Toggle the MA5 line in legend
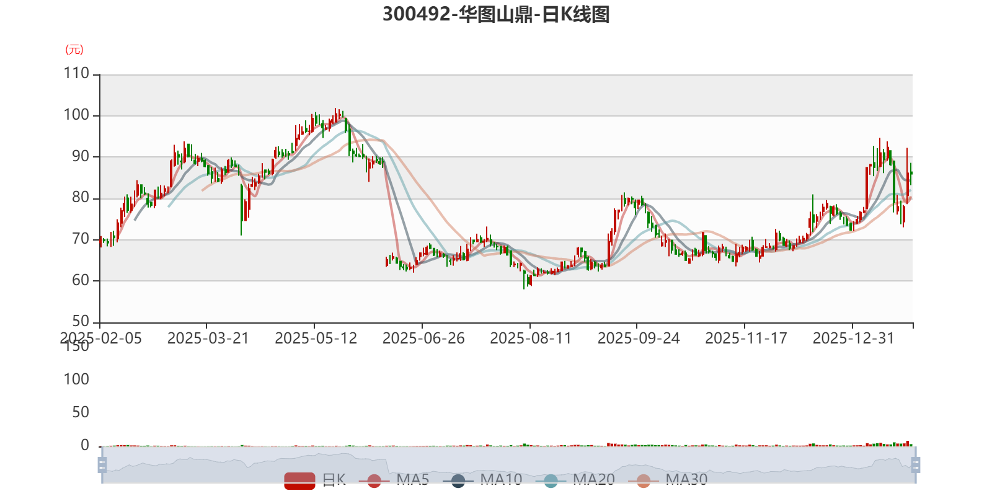 tap(394, 480)
